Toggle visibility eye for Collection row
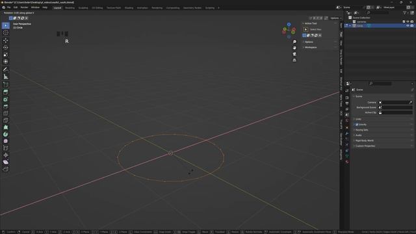Screen dimensions: 416x234 (408, 21)
